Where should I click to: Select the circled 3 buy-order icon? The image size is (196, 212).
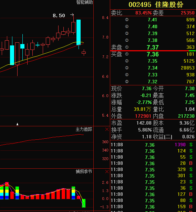127,68
